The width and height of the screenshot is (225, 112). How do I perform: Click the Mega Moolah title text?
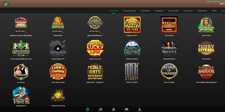58,35
